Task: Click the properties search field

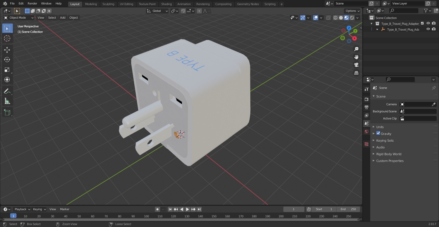Action: pos(400,80)
